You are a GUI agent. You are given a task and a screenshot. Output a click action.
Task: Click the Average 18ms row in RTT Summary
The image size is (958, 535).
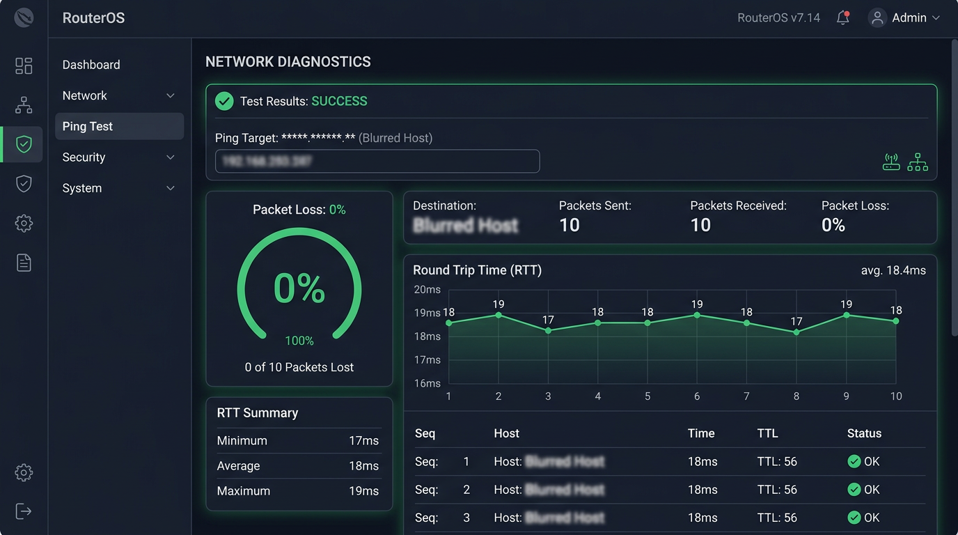[x=298, y=466]
